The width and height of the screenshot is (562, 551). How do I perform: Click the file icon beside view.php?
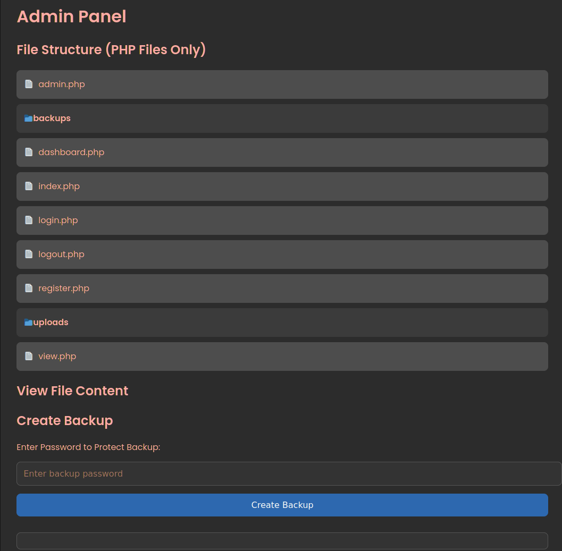click(29, 356)
